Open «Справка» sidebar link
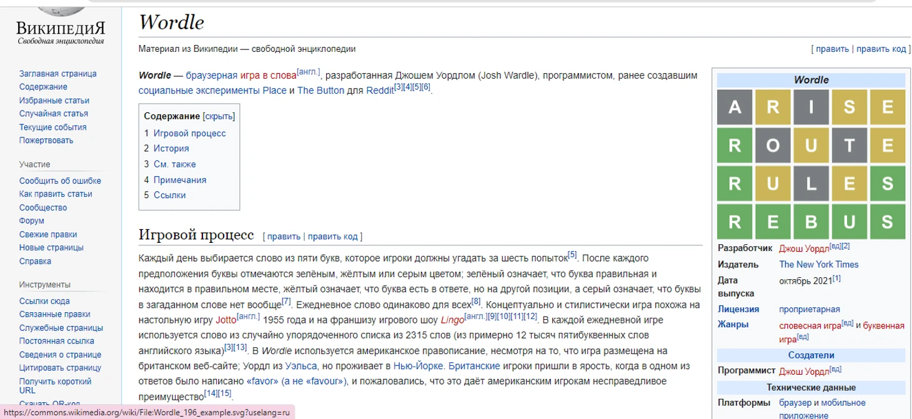Image resolution: width=912 pixels, height=419 pixels. [x=36, y=262]
